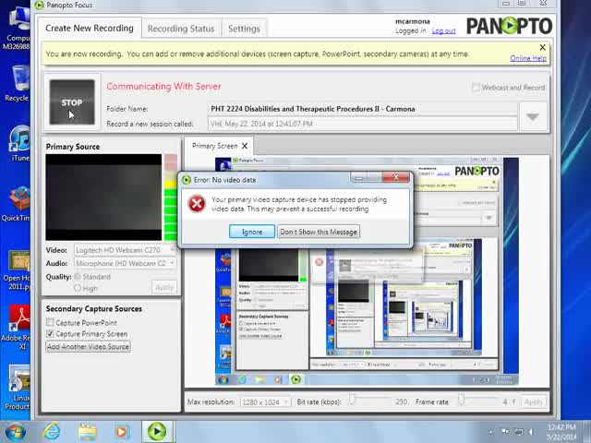Open Internet Explorer from the taskbar
The image size is (591, 443).
coord(52,431)
